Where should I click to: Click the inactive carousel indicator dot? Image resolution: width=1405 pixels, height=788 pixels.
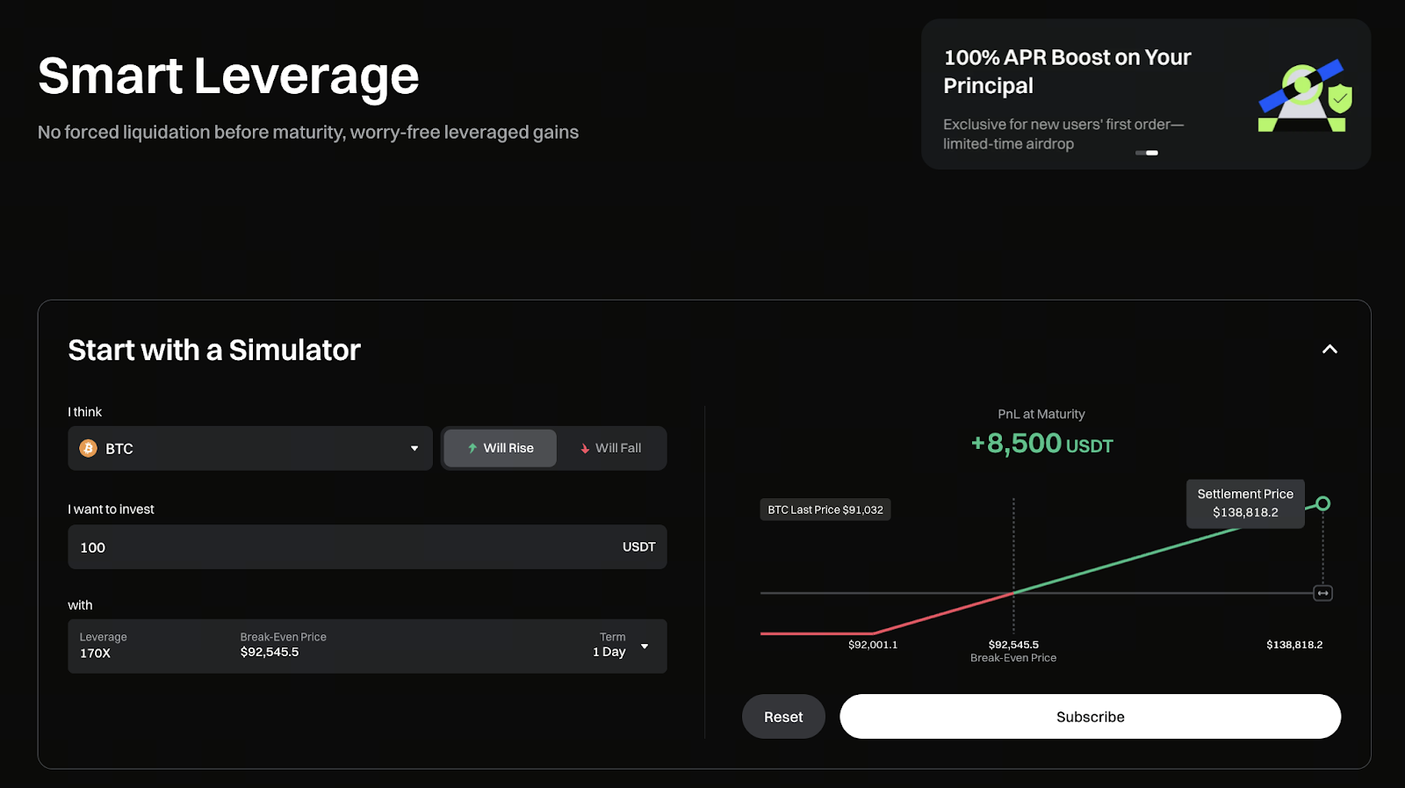pos(1140,153)
